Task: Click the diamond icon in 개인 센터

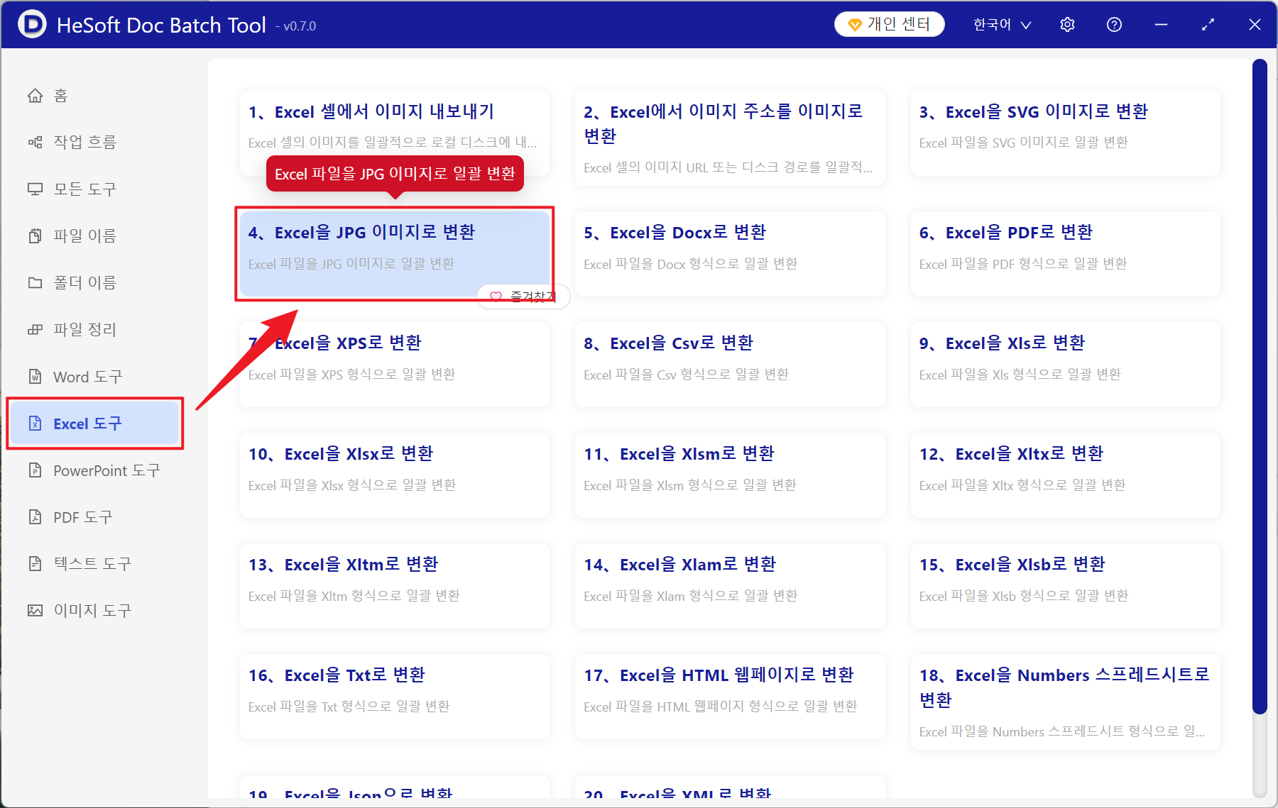Action: click(x=855, y=25)
